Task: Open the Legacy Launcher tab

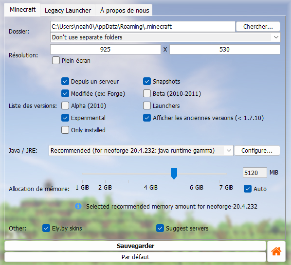Action: click(68, 10)
